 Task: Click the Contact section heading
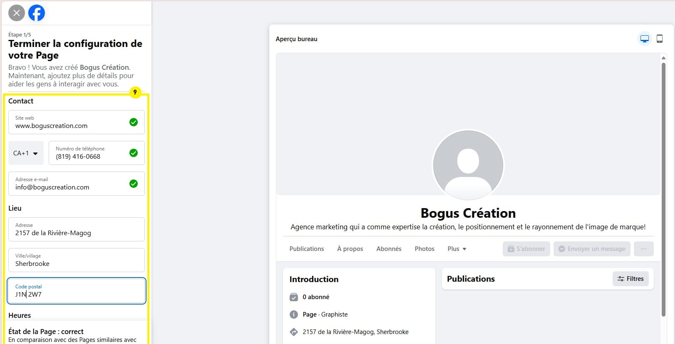[21, 101]
